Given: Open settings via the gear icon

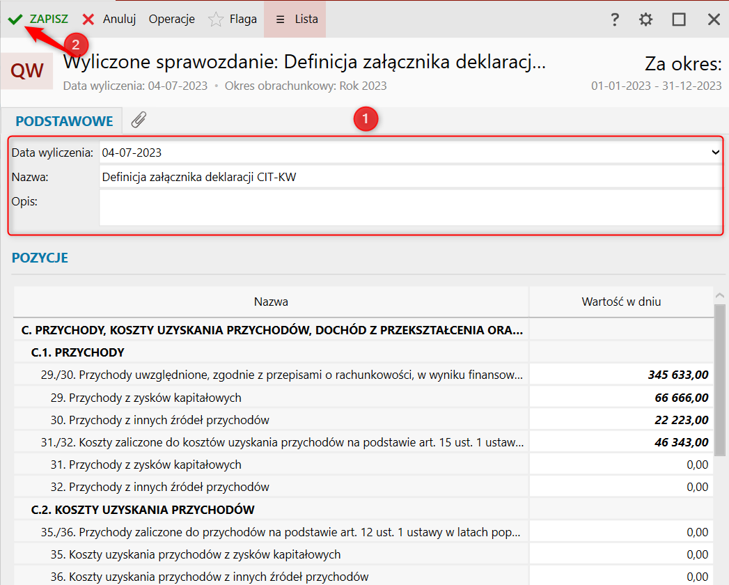Looking at the screenshot, I should click(x=646, y=19).
